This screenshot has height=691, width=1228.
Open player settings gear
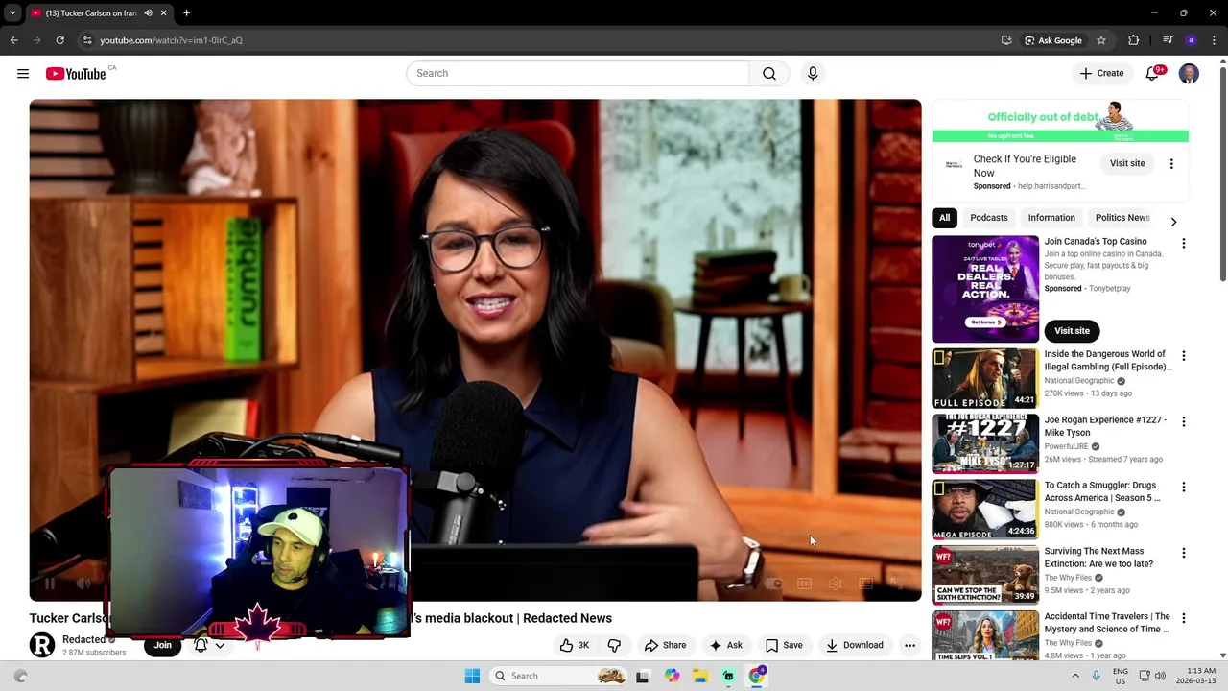click(835, 584)
